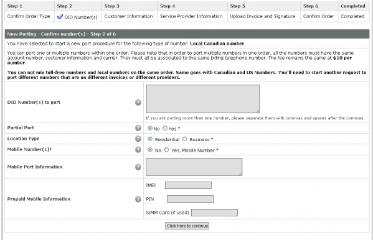Select Yes, Mobile Number option

166,150
